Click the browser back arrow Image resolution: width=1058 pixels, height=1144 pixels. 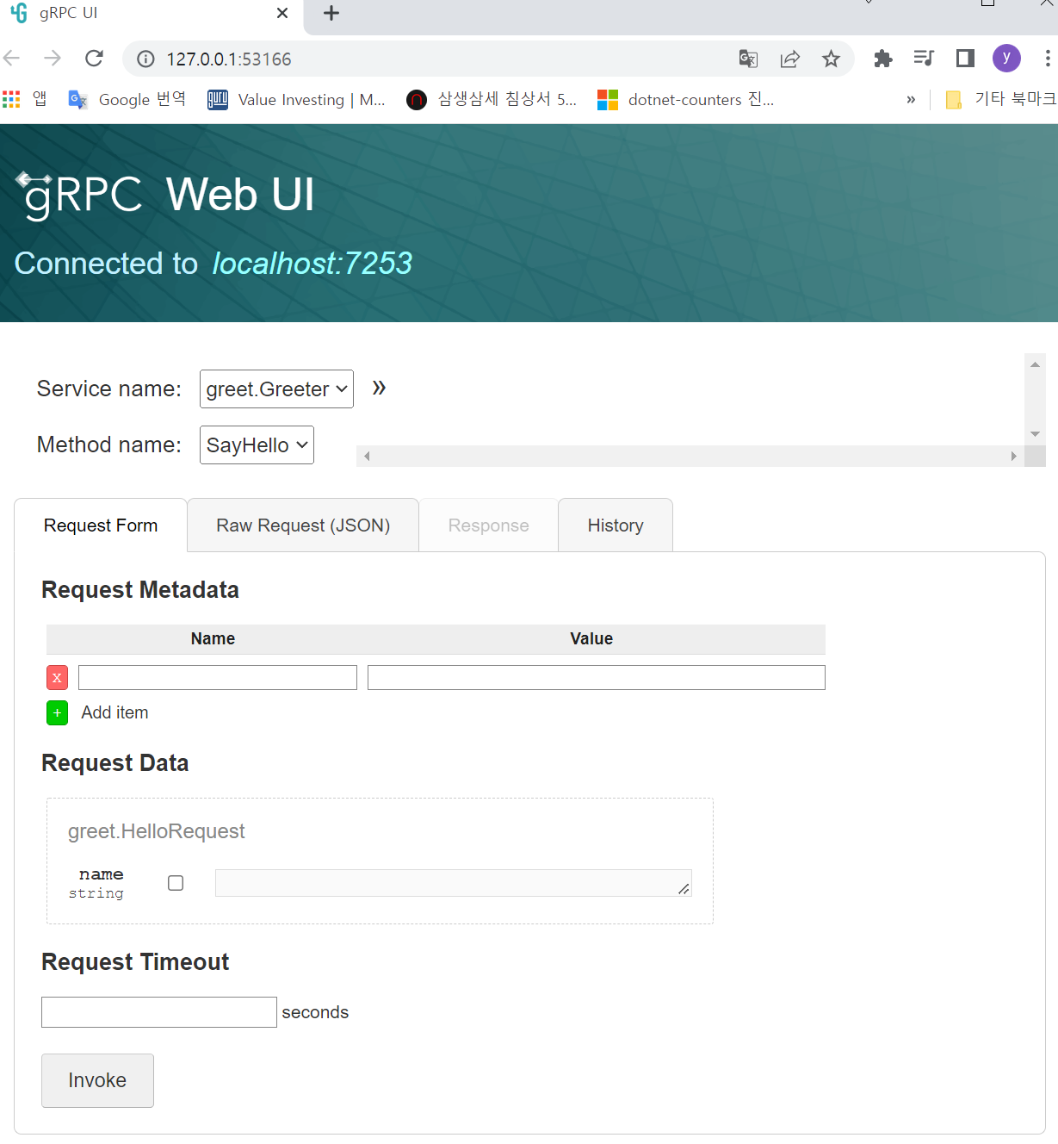click(x=12, y=59)
